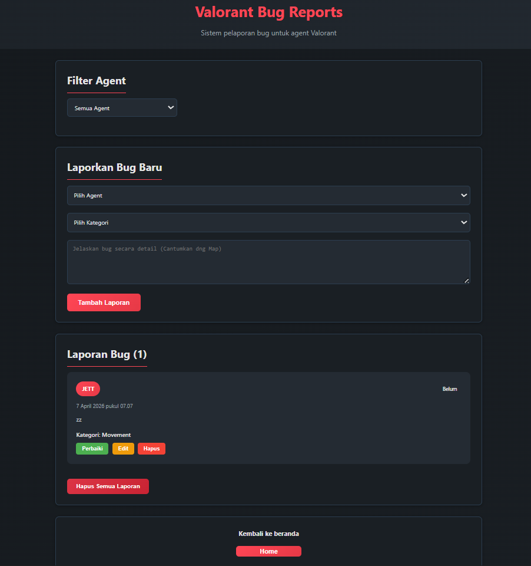Image resolution: width=531 pixels, height=566 pixels.
Task: Click the Filter Agent heading
Action: pyautogui.click(x=97, y=81)
